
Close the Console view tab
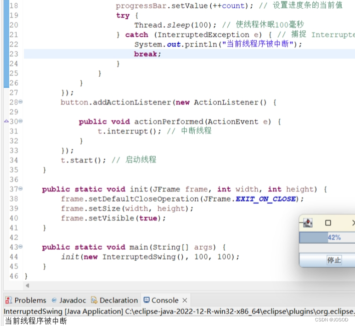tap(185, 300)
